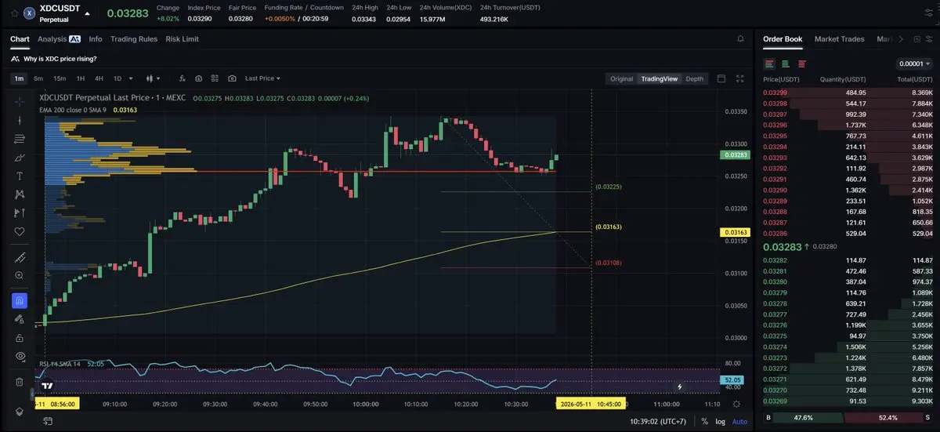Switch to Info tab
Image resolution: width=940 pixels, height=432 pixels.
[96, 38]
